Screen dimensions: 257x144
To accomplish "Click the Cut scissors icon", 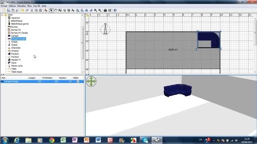I will (32, 10).
